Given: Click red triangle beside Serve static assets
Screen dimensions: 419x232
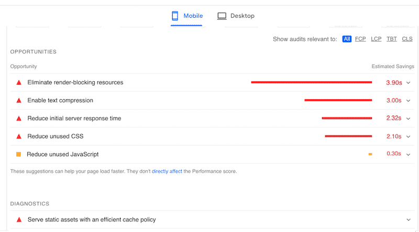Looking at the screenshot, I should click(19, 220).
